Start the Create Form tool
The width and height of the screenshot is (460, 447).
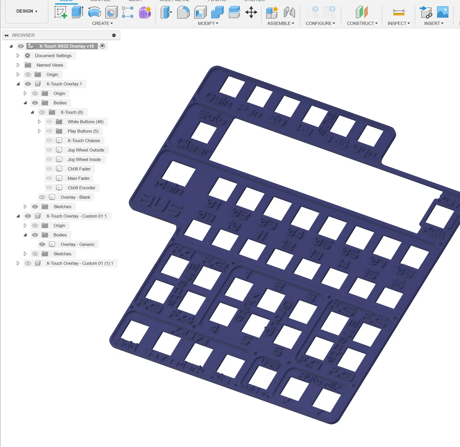[x=145, y=12]
